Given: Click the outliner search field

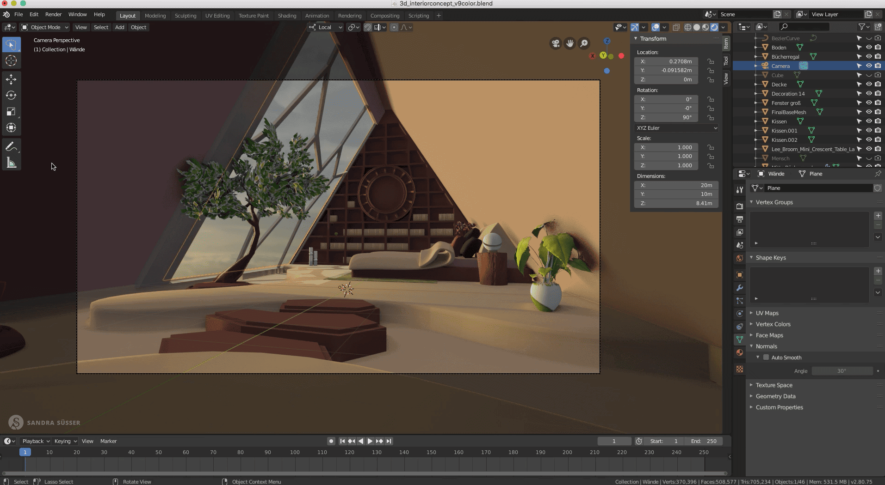Looking at the screenshot, I should pos(803,27).
